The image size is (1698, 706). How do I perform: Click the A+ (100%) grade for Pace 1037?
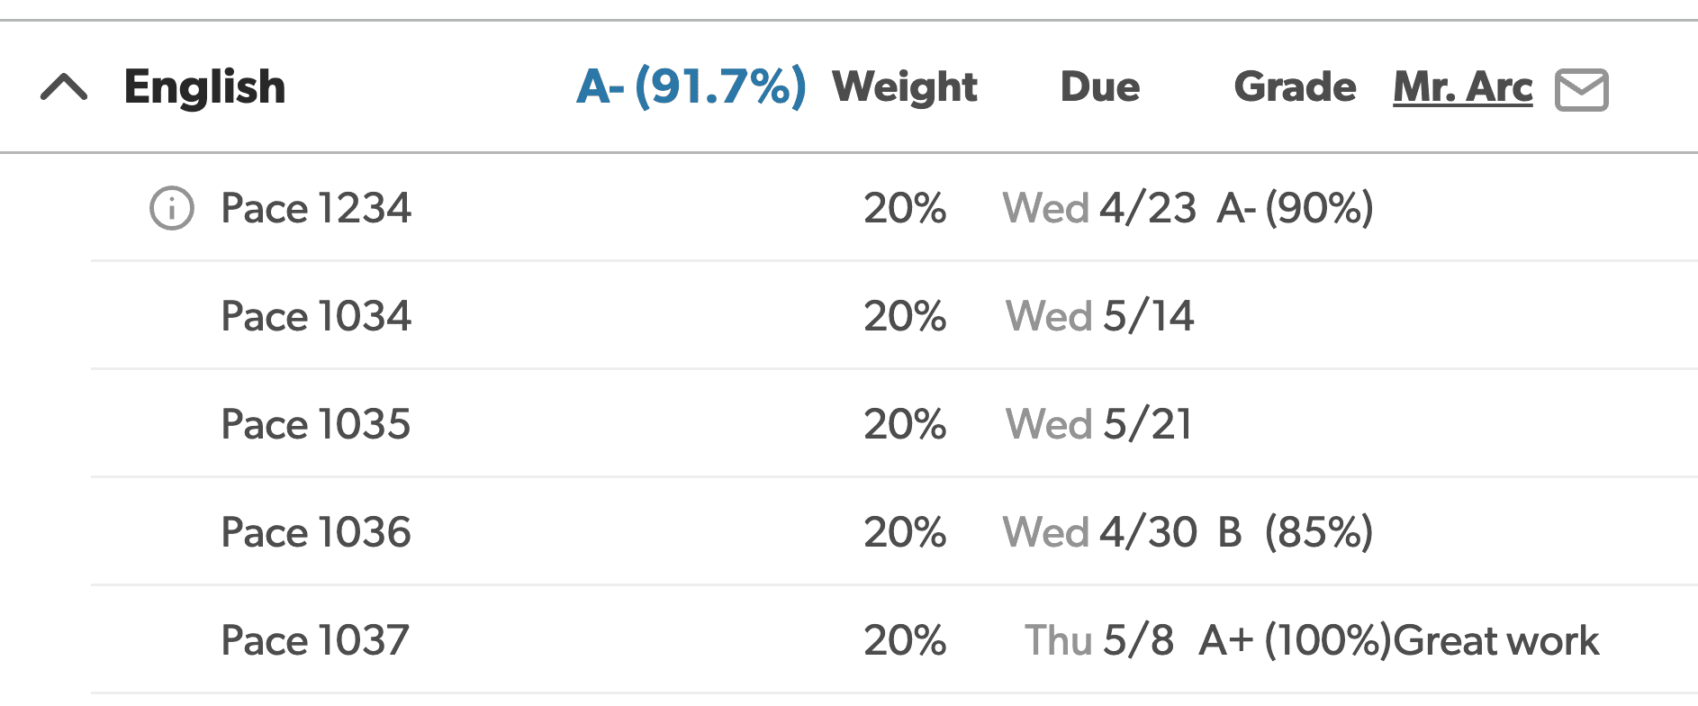(1296, 640)
